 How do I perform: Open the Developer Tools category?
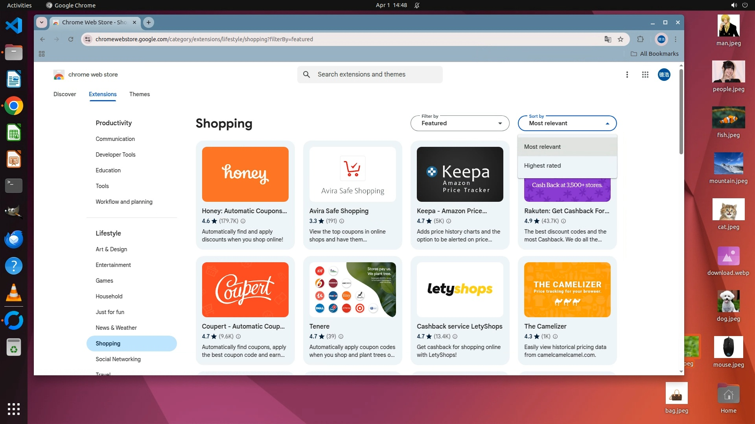(x=115, y=155)
